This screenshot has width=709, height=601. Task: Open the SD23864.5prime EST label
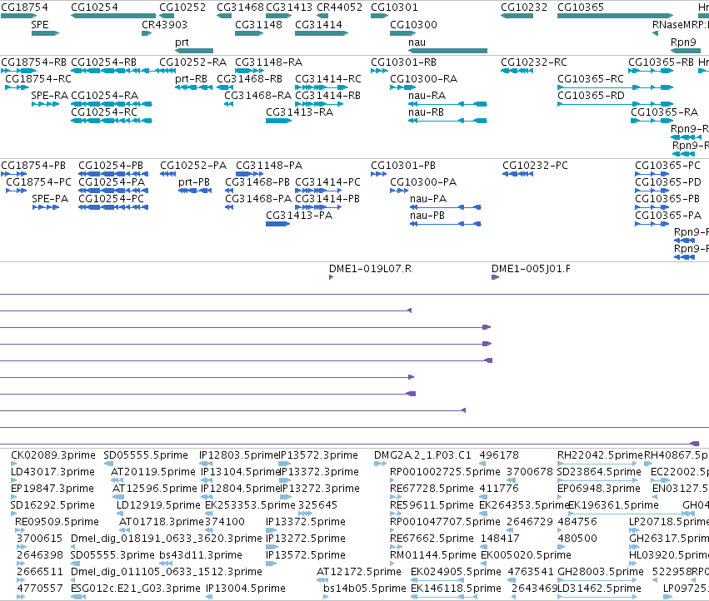point(599,472)
